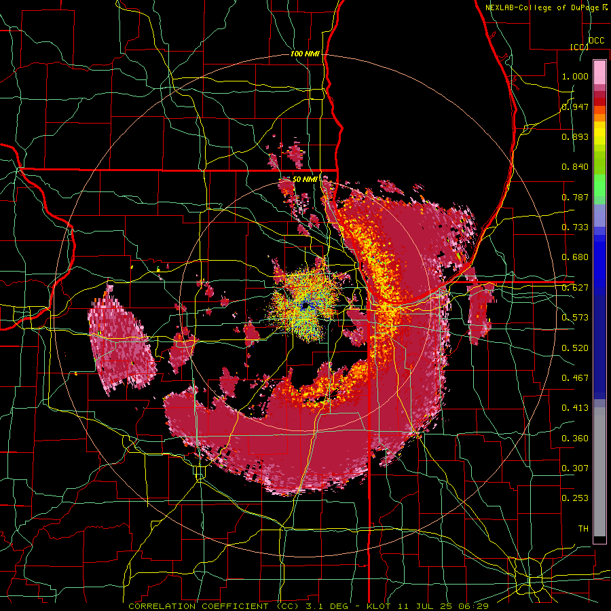Viewport: 611px width, 611px height.
Task: Select the 0.253 color scale value
Action: pyautogui.click(x=575, y=498)
